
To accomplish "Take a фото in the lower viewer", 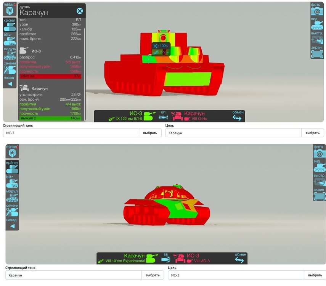I will [x=320, y=151].
